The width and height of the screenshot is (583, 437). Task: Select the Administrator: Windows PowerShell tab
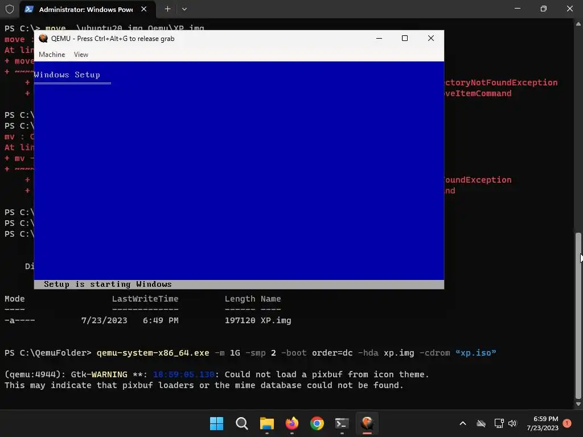click(x=86, y=10)
